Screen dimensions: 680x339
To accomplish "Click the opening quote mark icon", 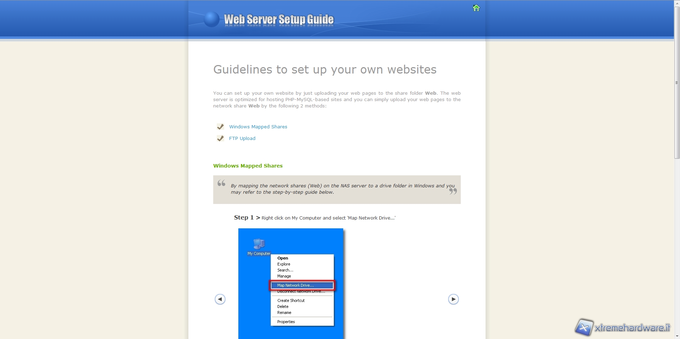I will pos(221,183).
